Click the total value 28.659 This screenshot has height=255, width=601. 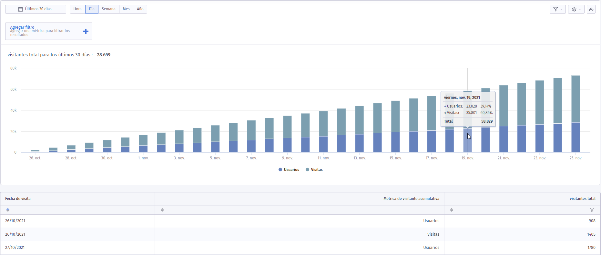104,55
